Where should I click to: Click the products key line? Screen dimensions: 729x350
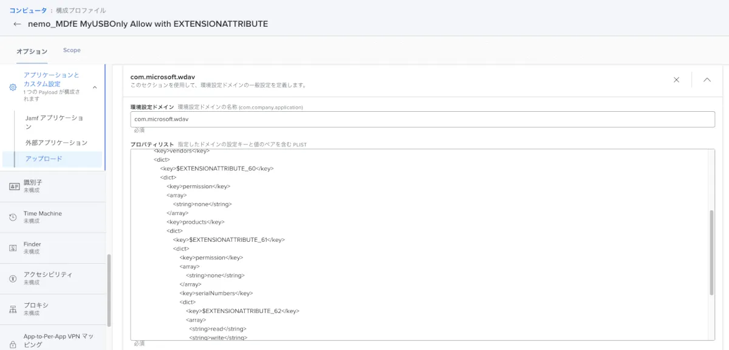point(196,222)
